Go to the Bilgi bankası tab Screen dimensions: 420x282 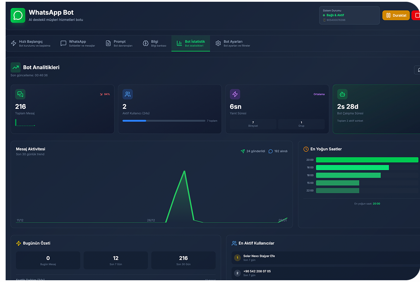tap(155, 43)
